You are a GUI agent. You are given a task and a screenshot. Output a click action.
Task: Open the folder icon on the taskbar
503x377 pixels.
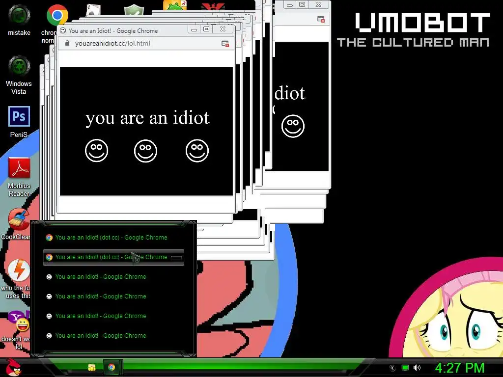pos(92,367)
